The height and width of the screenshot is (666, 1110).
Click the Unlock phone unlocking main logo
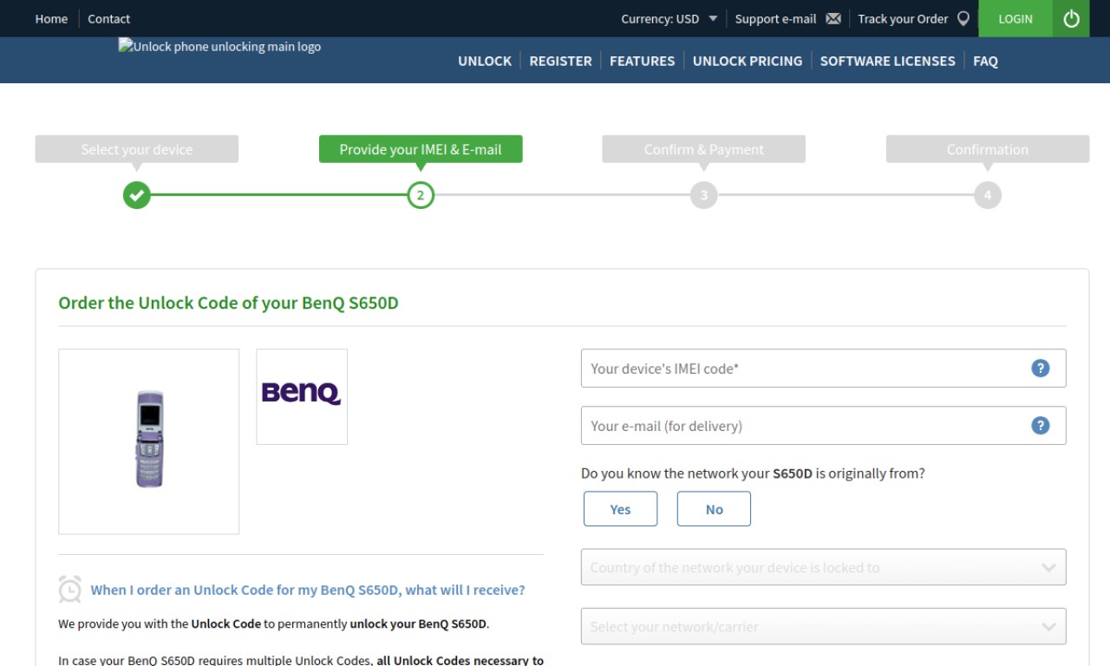point(219,47)
